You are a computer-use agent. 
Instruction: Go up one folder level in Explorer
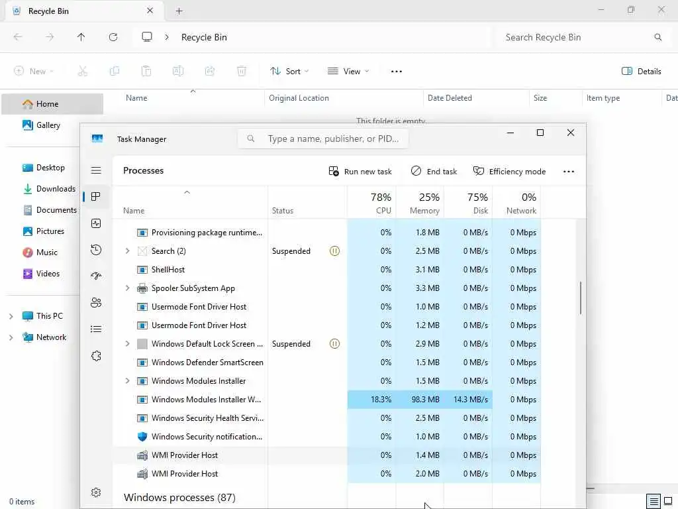click(81, 37)
